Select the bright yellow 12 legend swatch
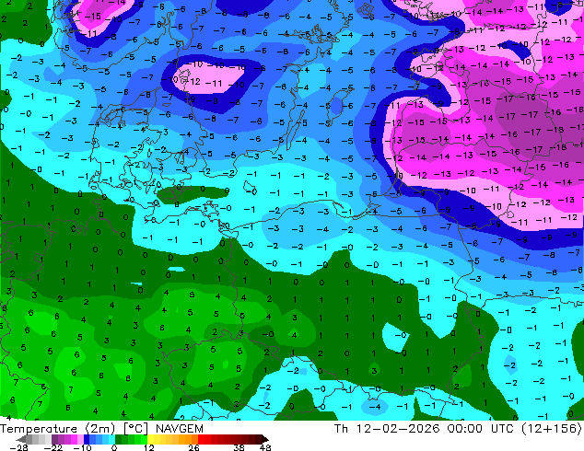Screen dimensions: 584x451 click(x=150, y=439)
